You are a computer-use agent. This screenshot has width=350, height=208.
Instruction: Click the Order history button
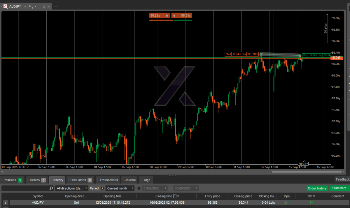[317, 188]
